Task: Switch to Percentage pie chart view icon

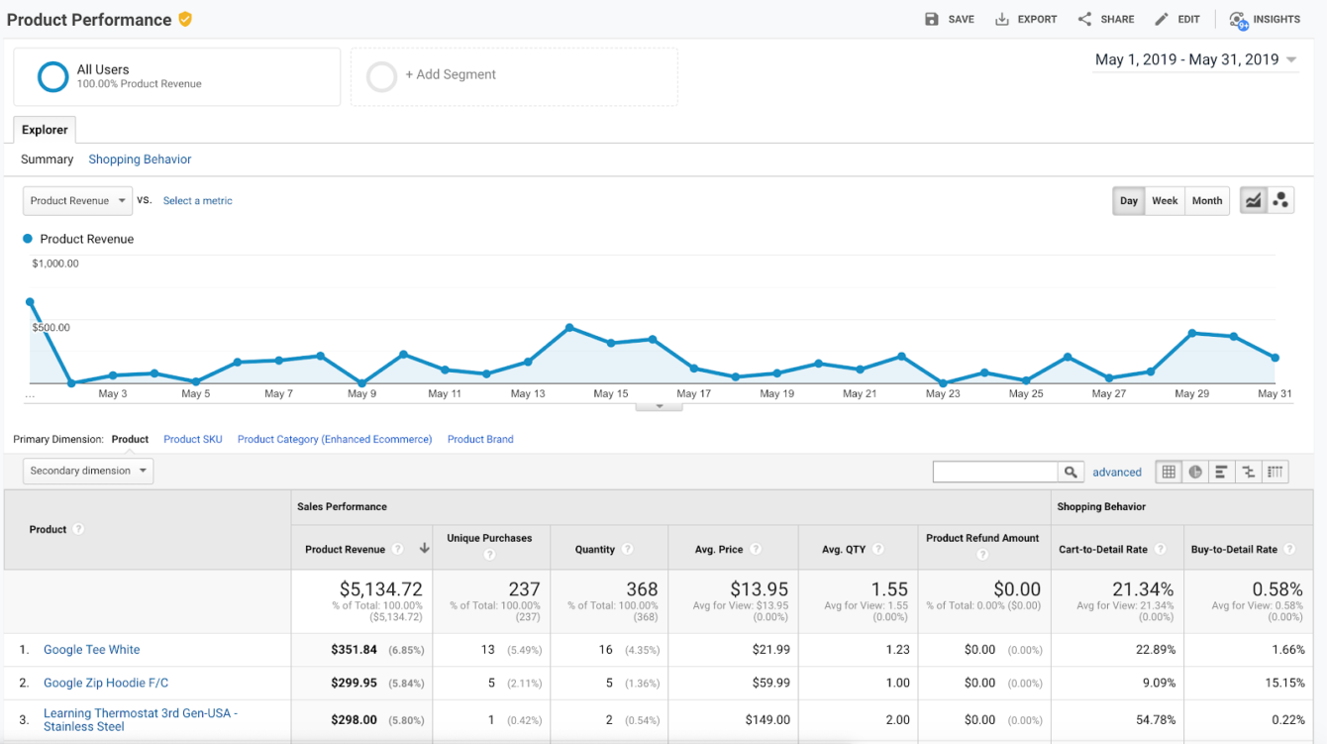Action: [x=1195, y=473]
